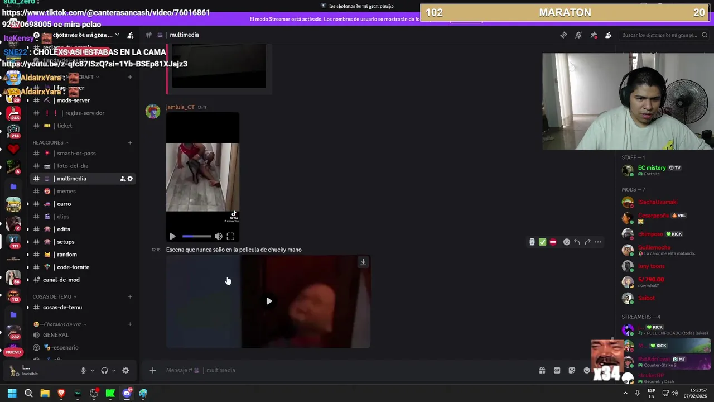
Task: Open the GIF picker
Action: click(x=557, y=370)
